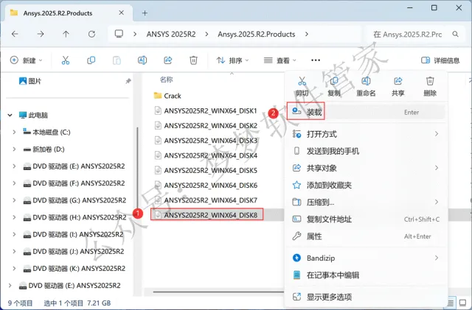Click the Cut icon in the toolbar
Image resolution: width=472 pixels, height=310 pixels.
click(x=66, y=60)
